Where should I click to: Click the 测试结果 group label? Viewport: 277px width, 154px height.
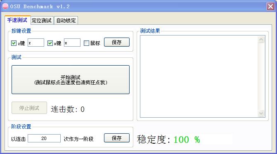coord(150,31)
